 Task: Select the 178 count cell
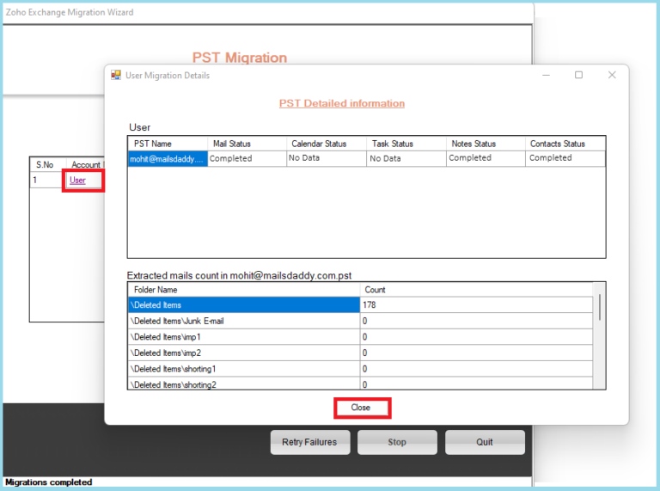coord(476,305)
